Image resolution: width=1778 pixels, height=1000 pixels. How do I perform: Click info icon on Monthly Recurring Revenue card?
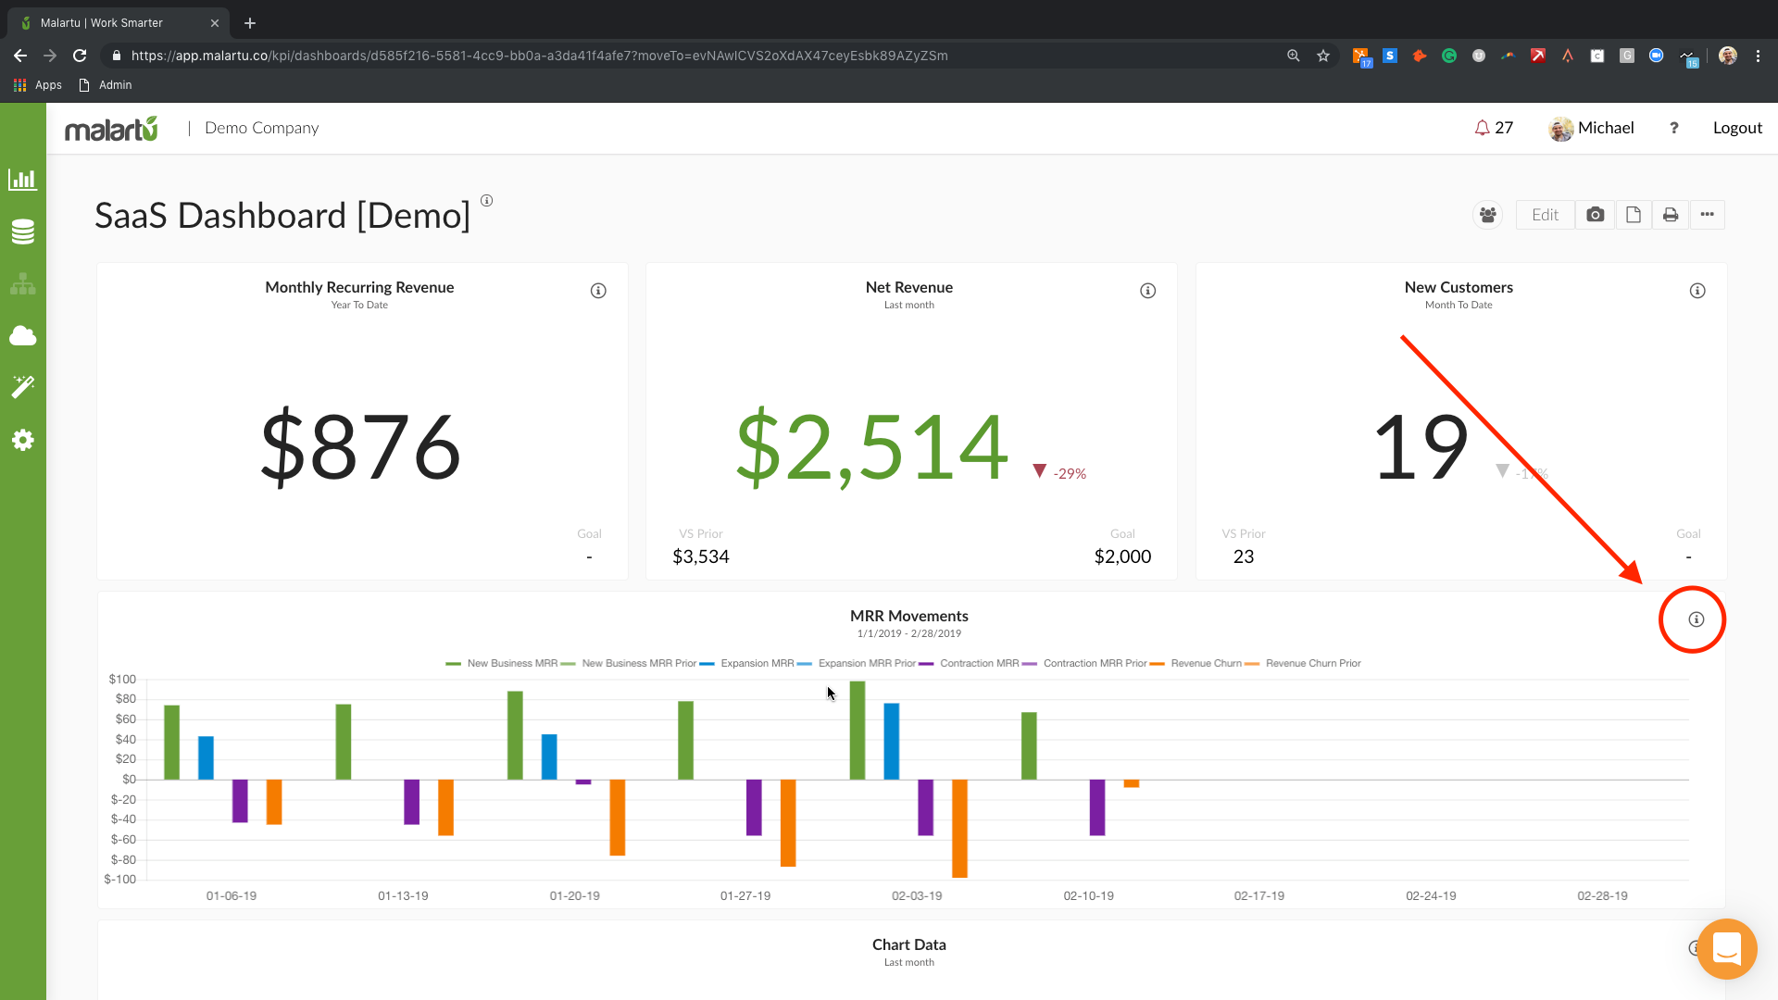pyautogui.click(x=598, y=291)
